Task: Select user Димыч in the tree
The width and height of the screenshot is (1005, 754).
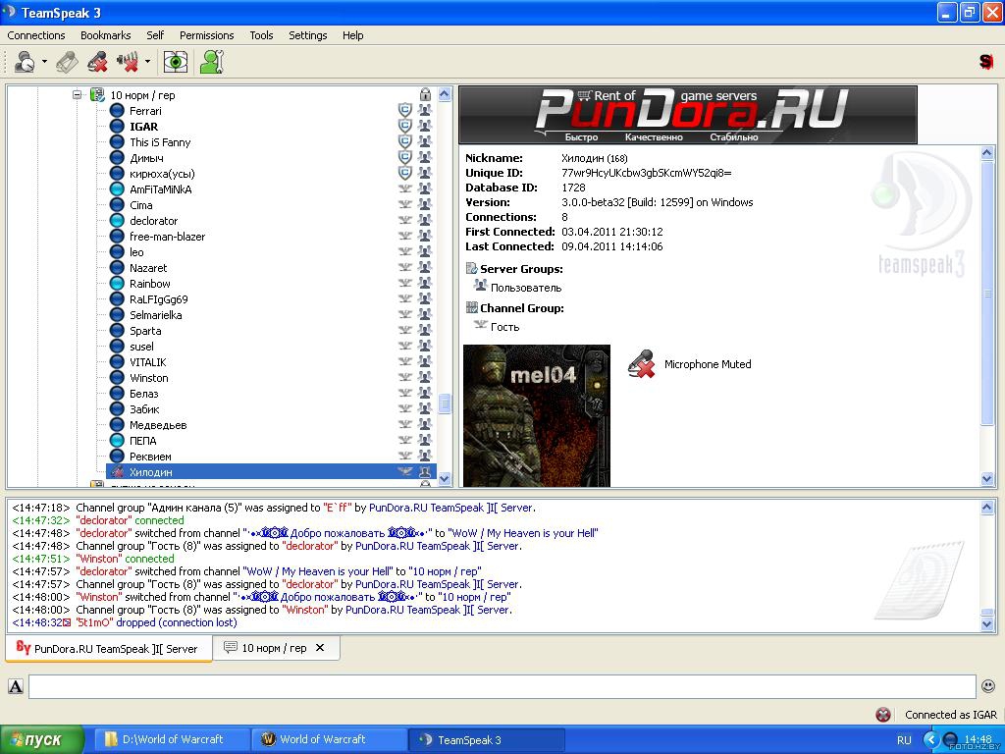Action: 146,158
